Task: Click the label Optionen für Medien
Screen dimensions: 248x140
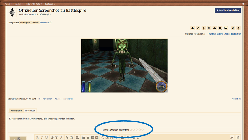Action: click(x=194, y=34)
